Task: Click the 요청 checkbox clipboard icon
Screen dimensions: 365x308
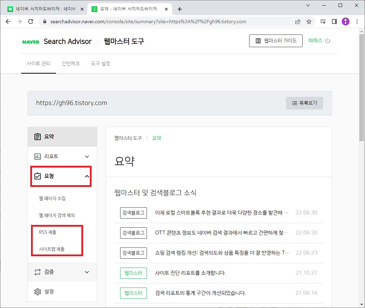Action: 37,176
